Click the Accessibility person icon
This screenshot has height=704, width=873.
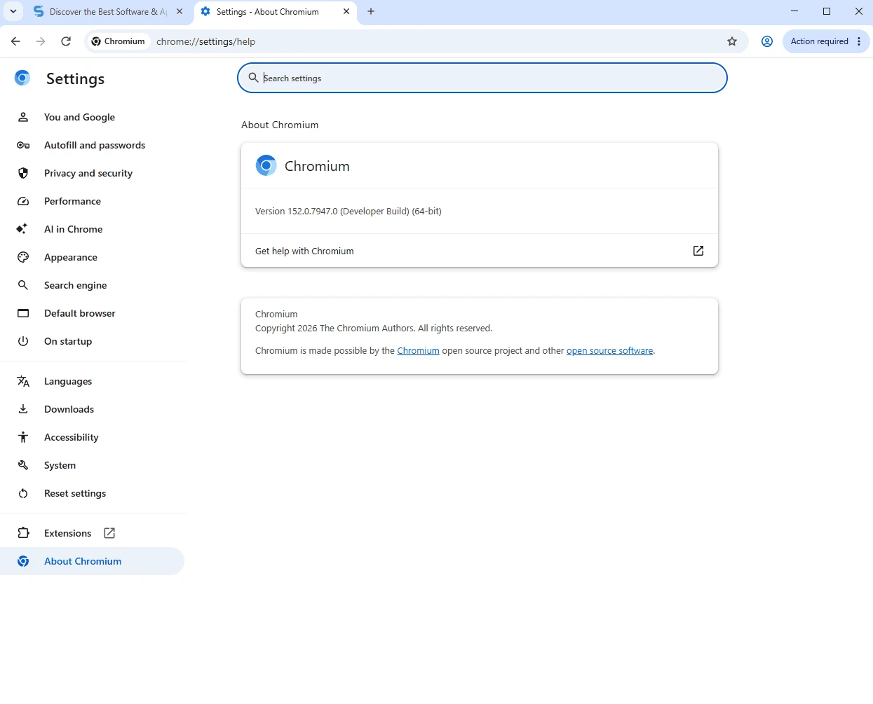pyautogui.click(x=23, y=437)
